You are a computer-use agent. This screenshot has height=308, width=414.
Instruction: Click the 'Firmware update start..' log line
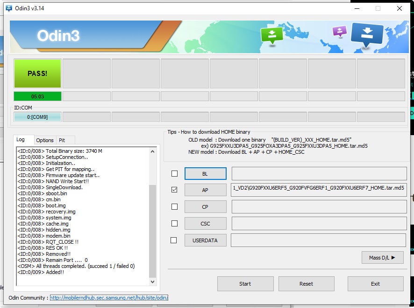point(58,175)
